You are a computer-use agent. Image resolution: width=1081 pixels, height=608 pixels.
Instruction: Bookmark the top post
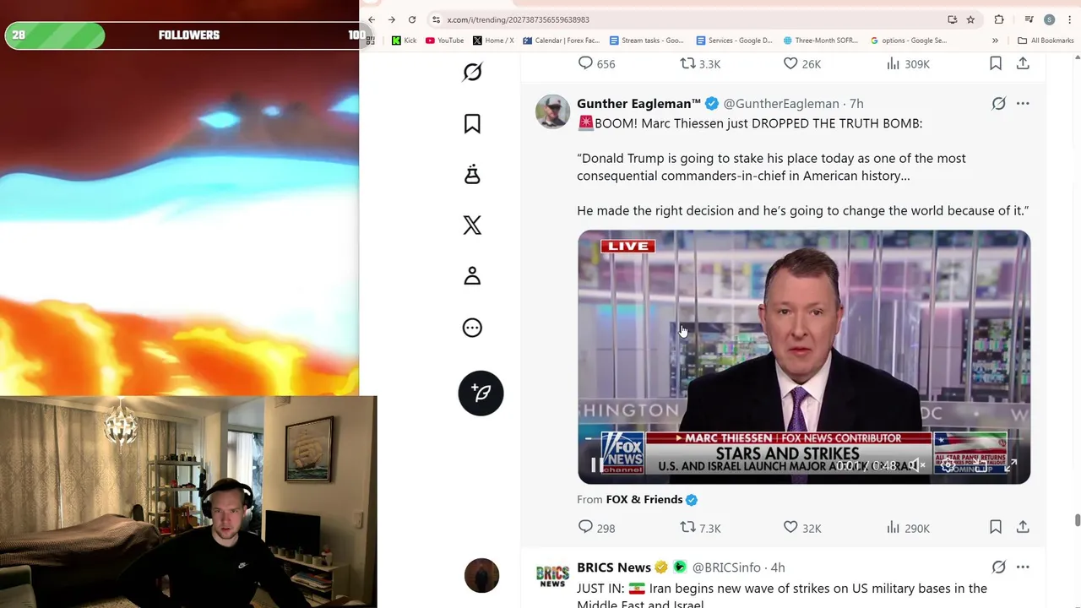tap(996, 63)
